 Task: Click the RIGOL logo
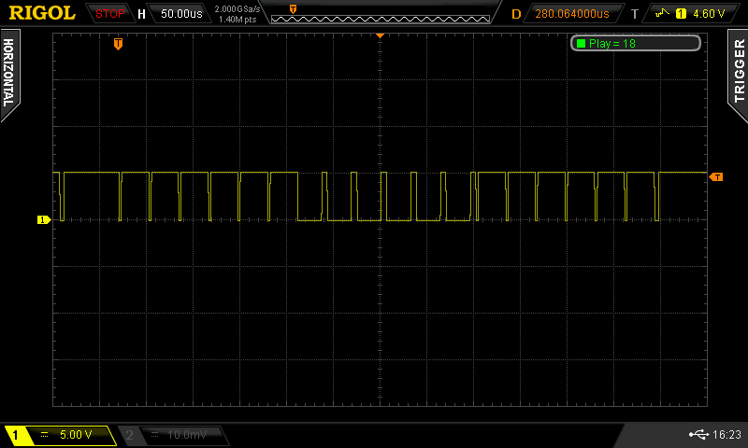tap(42, 13)
